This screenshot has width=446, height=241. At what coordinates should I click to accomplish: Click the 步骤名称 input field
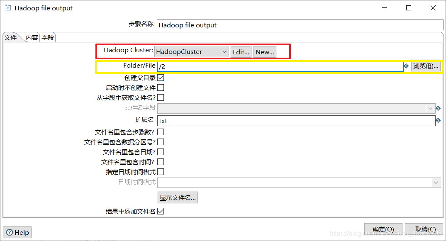tap(300, 25)
